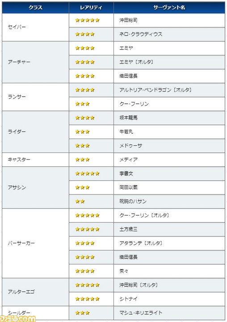This screenshot has width=227, height=322.
Task: Click servant name メディア
Action: tap(129, 160)
